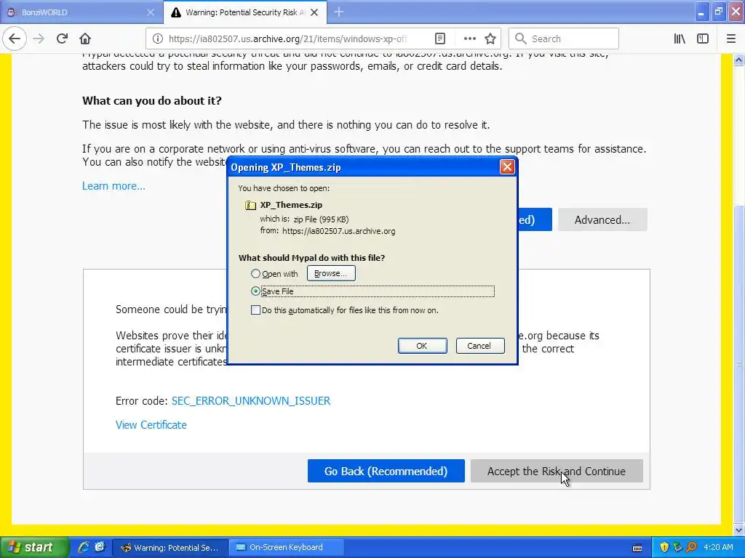The height and width of the screenshot is (558, 745).
Task: Click the Search box
Action: (x=564, y=39)
